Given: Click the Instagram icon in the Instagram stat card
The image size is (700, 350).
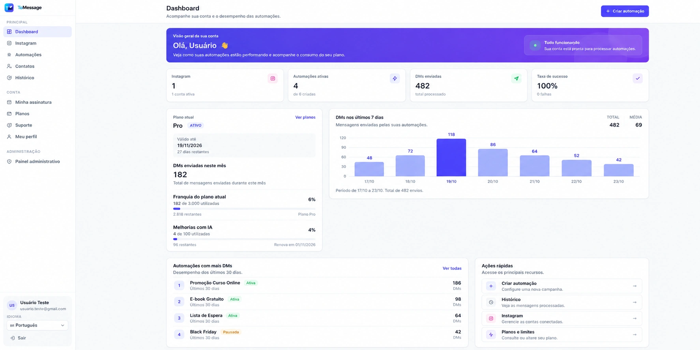Looking at the screenshot, I should coord(273,79).
